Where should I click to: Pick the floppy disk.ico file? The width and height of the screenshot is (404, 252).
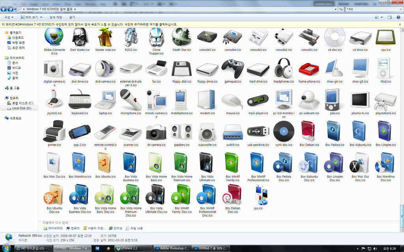(181, 69)
